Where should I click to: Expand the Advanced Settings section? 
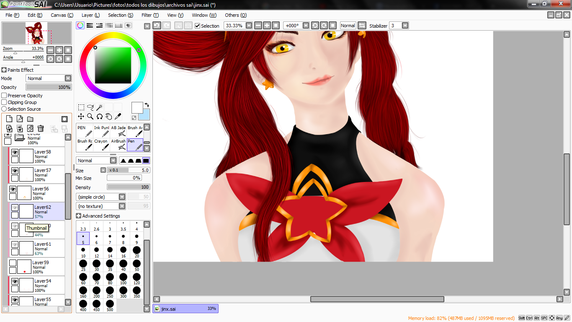78,216
